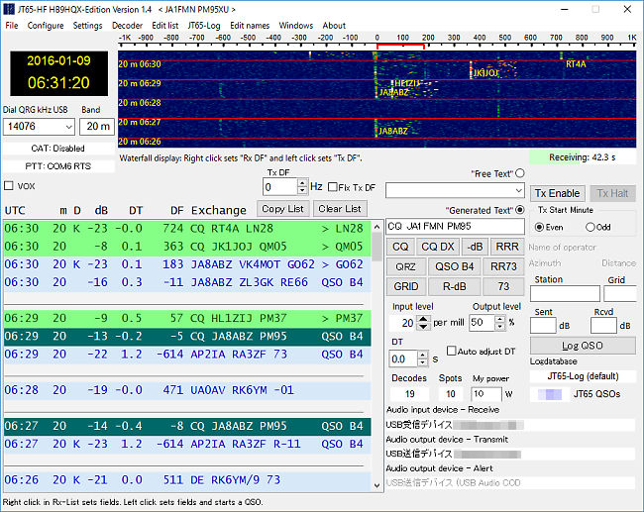The image size is (644, 512).
Task: Decrease the DT seconds value
Action: click(423, 363)
